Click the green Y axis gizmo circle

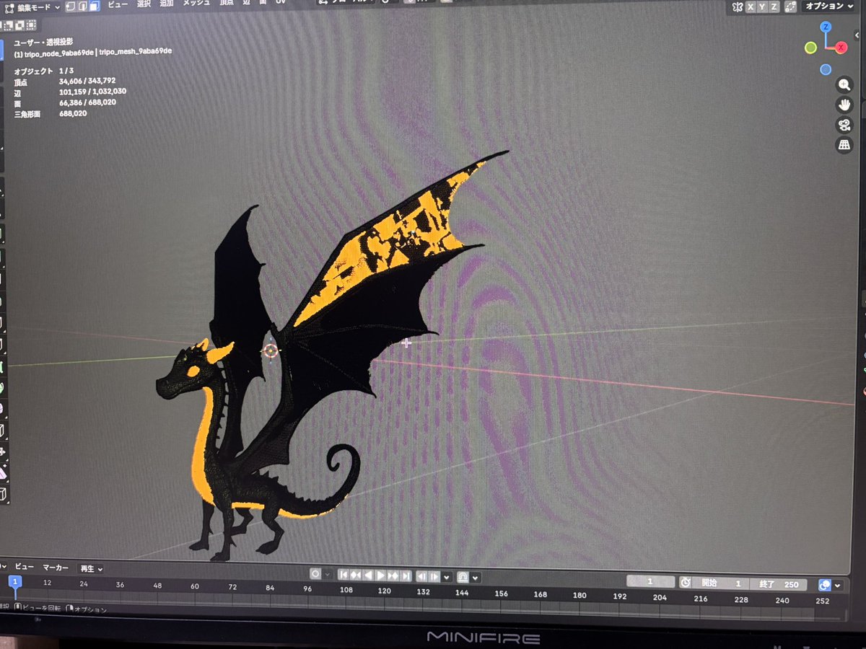(x=810, y=48)
